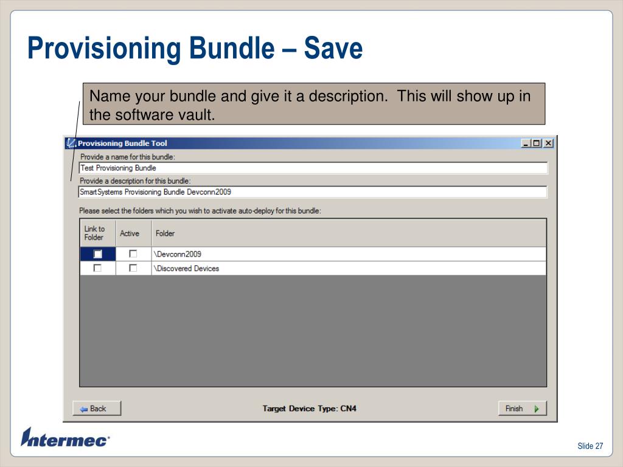
Task: Click the Target Device Type: CN4 label
Action: (x=310, y=408)
